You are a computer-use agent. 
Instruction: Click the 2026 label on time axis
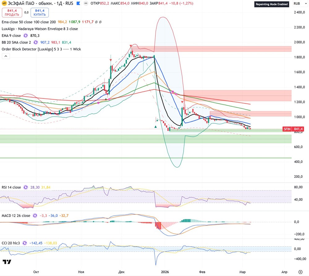165,272
